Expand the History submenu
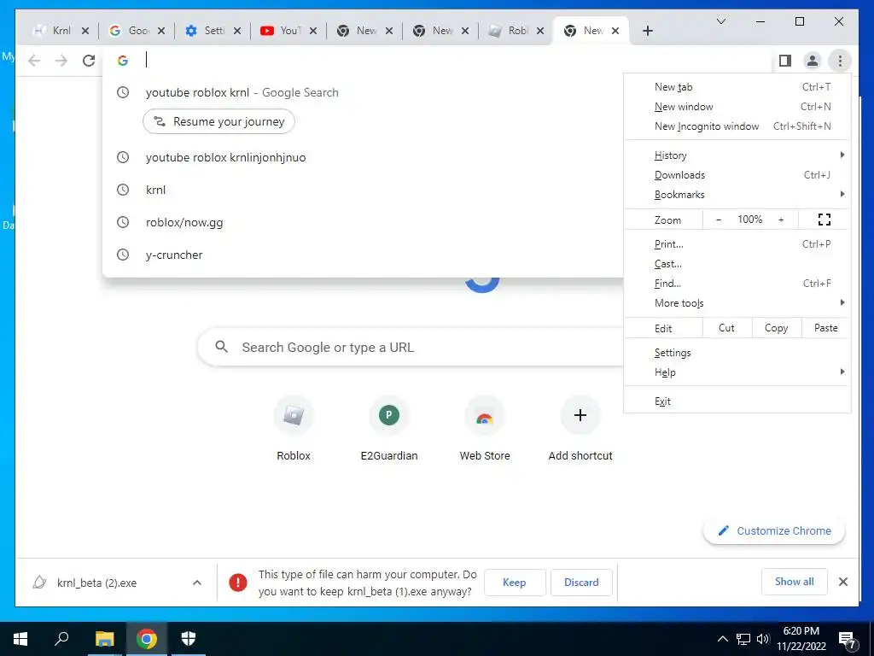Viewport: 874px width, 656px height. coord(737,155)
